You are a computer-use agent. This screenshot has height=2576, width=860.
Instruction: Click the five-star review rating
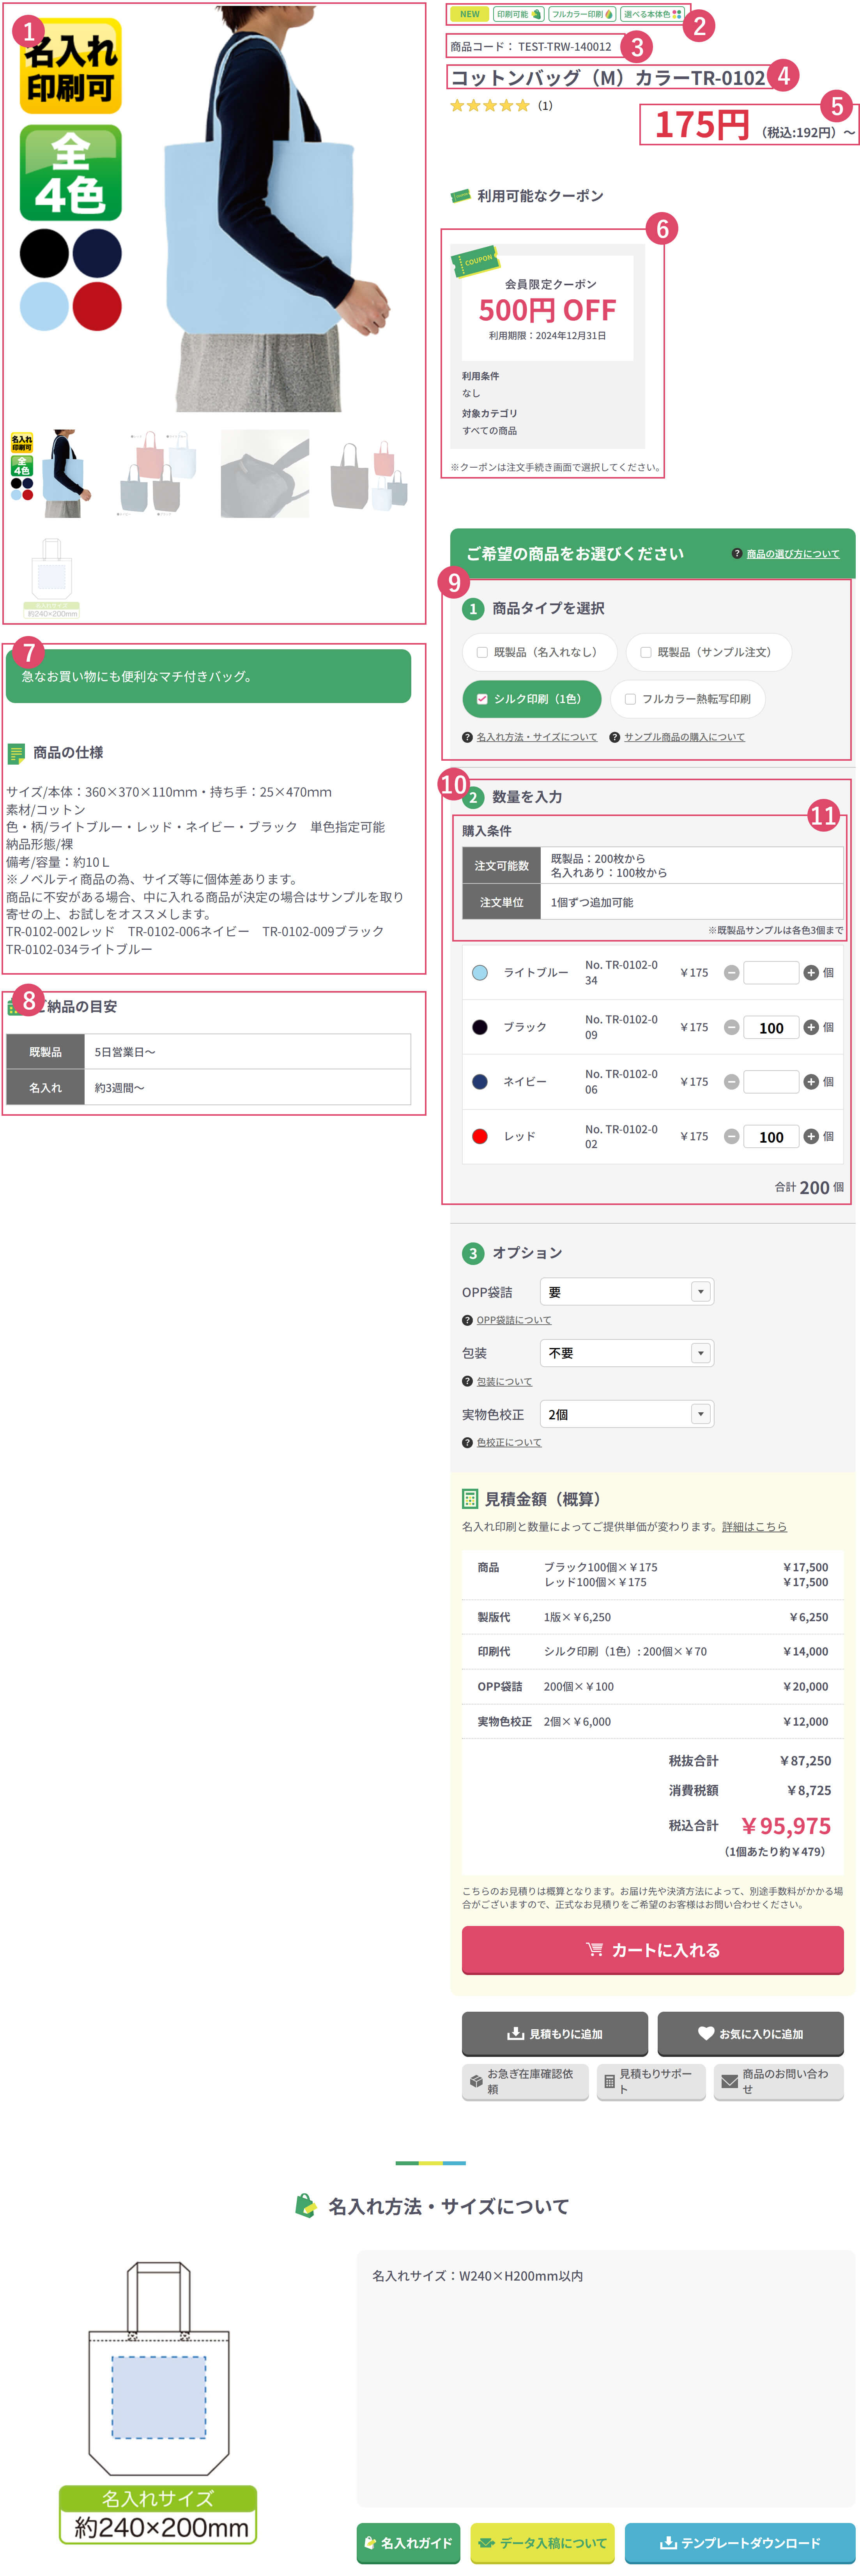click(490, 105)
